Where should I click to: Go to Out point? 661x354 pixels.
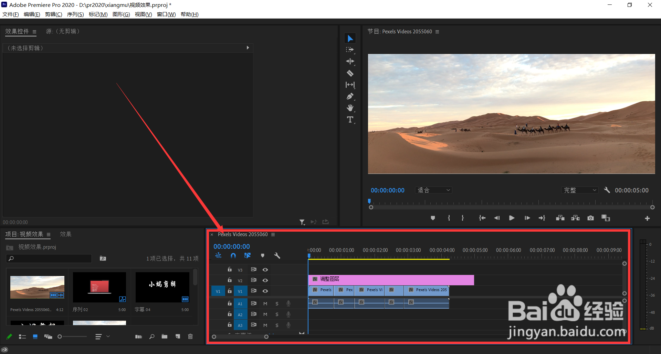pos(542,218)
